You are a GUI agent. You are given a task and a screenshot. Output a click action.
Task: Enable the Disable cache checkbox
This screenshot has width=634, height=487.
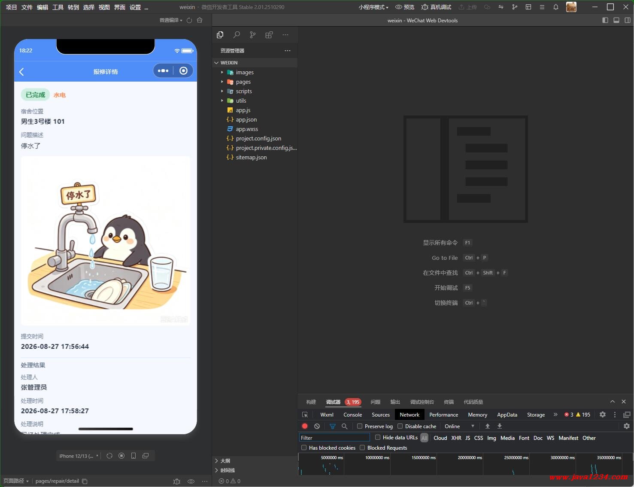click(x=400, y=426)
